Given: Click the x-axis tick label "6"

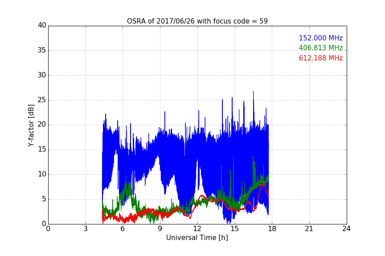Looking at the screenshot, I should pyautogui.click(x=123, y=229).
